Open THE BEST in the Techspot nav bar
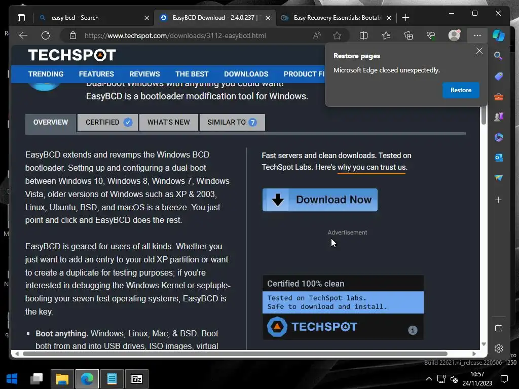Screen dimensions: 519x389 (x=192, y=74)
